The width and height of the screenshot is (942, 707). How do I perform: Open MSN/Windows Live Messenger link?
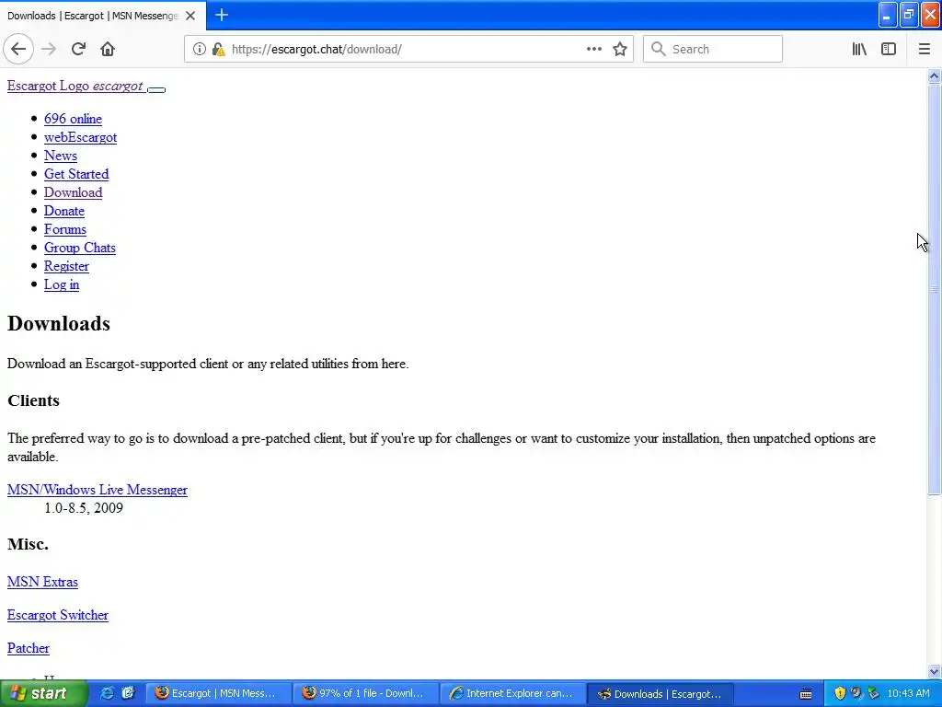click(x=98, y=490)
